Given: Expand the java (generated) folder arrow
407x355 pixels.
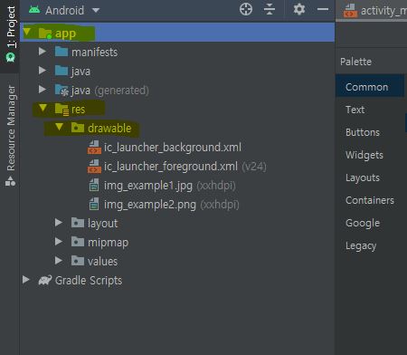Looking at the screenshot, I should pyautogui.click(x=43, y=90).
